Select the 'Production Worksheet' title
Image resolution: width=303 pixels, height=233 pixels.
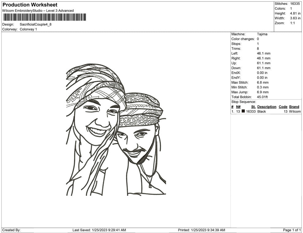(x=30, y=5)
